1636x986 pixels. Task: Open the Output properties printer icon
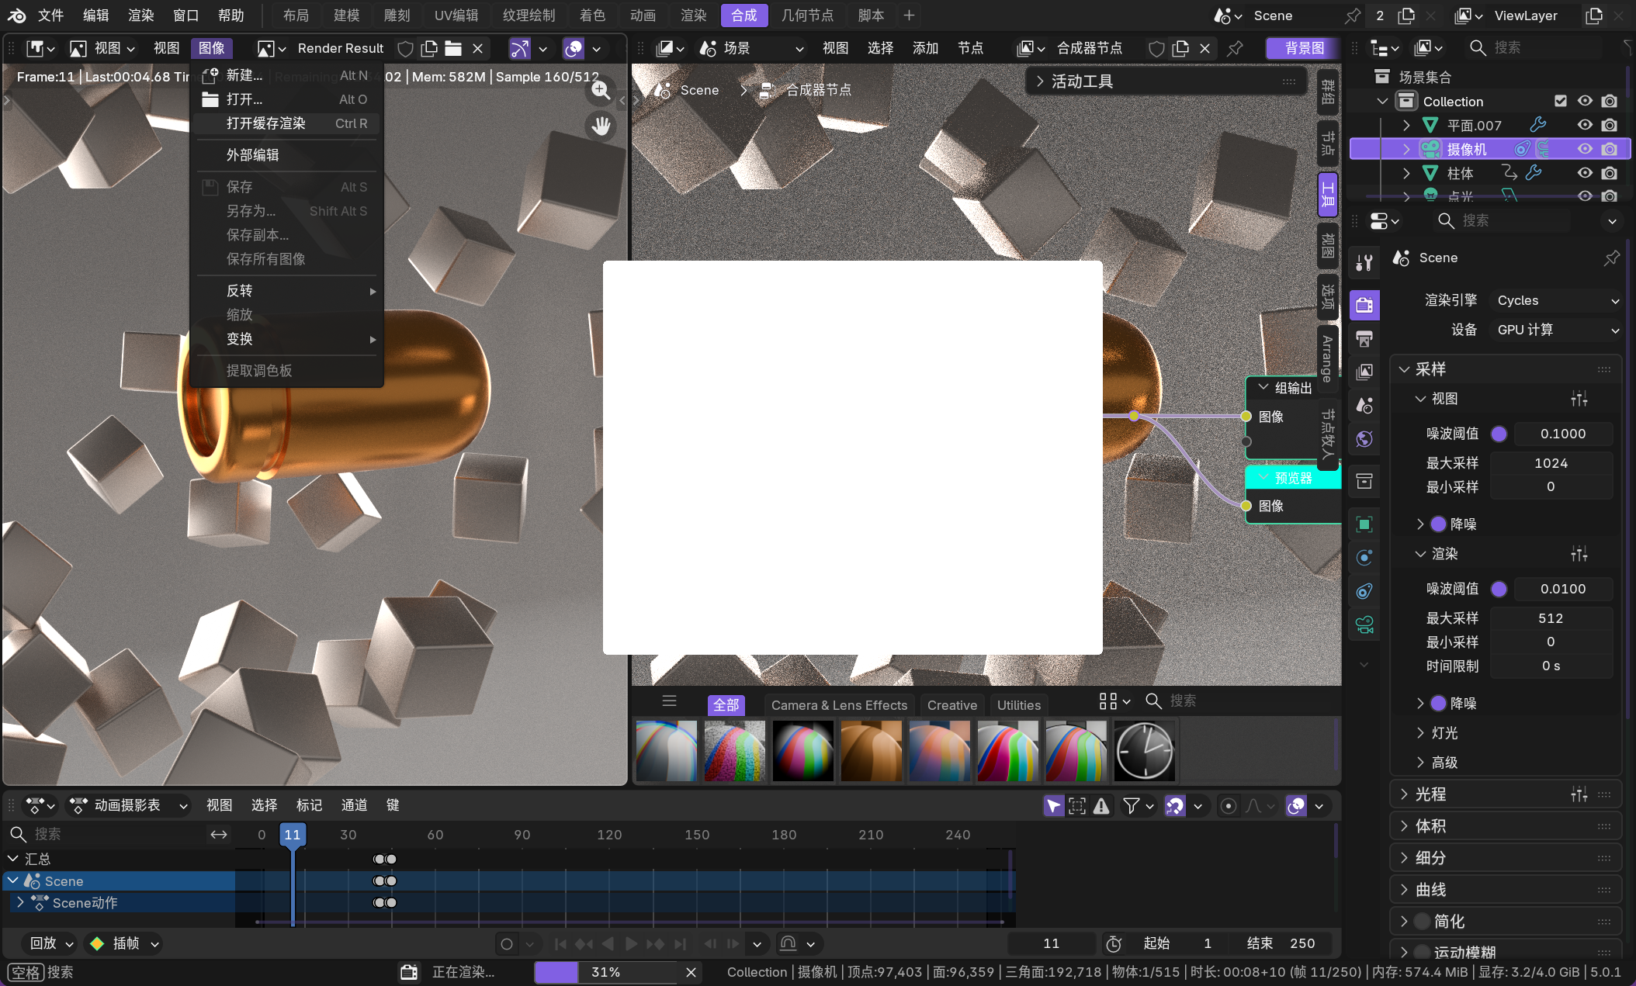pyautogui.click(x=1364, y=338)
